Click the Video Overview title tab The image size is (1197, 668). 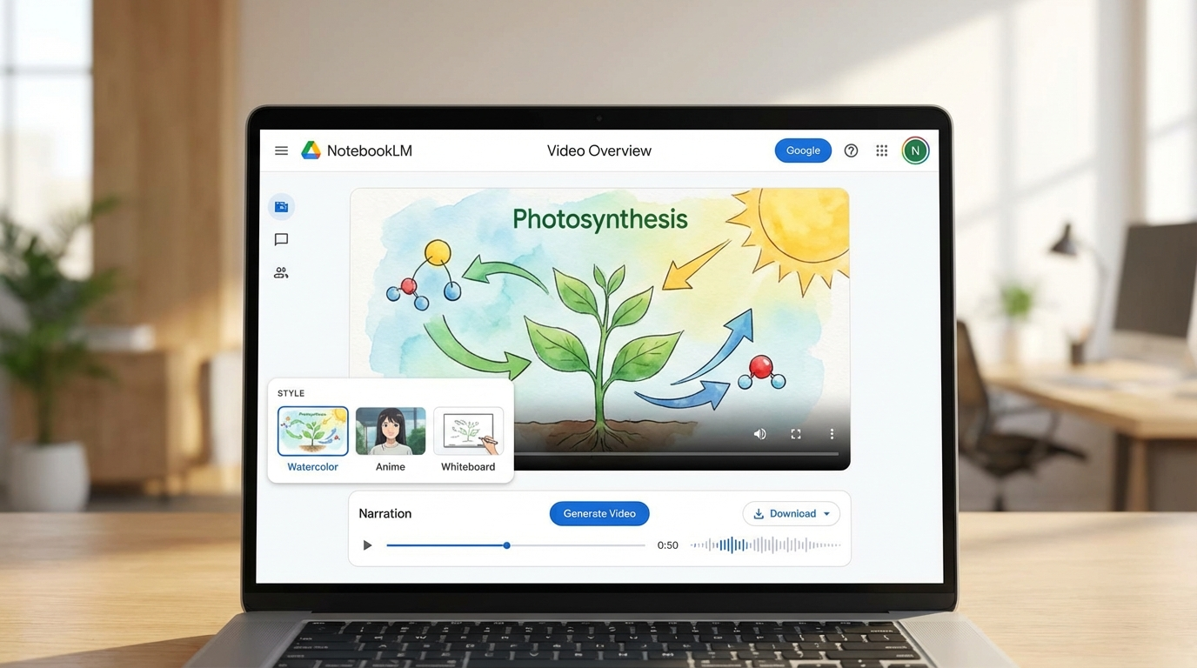(598, 150)
